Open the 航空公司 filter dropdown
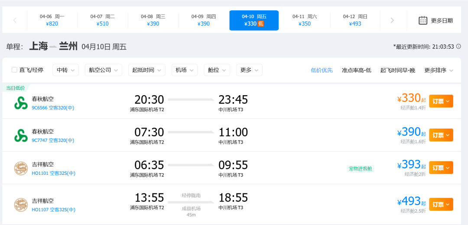Image resolution: width=468 pixels, height=225 pixels. tap(104, 70)
